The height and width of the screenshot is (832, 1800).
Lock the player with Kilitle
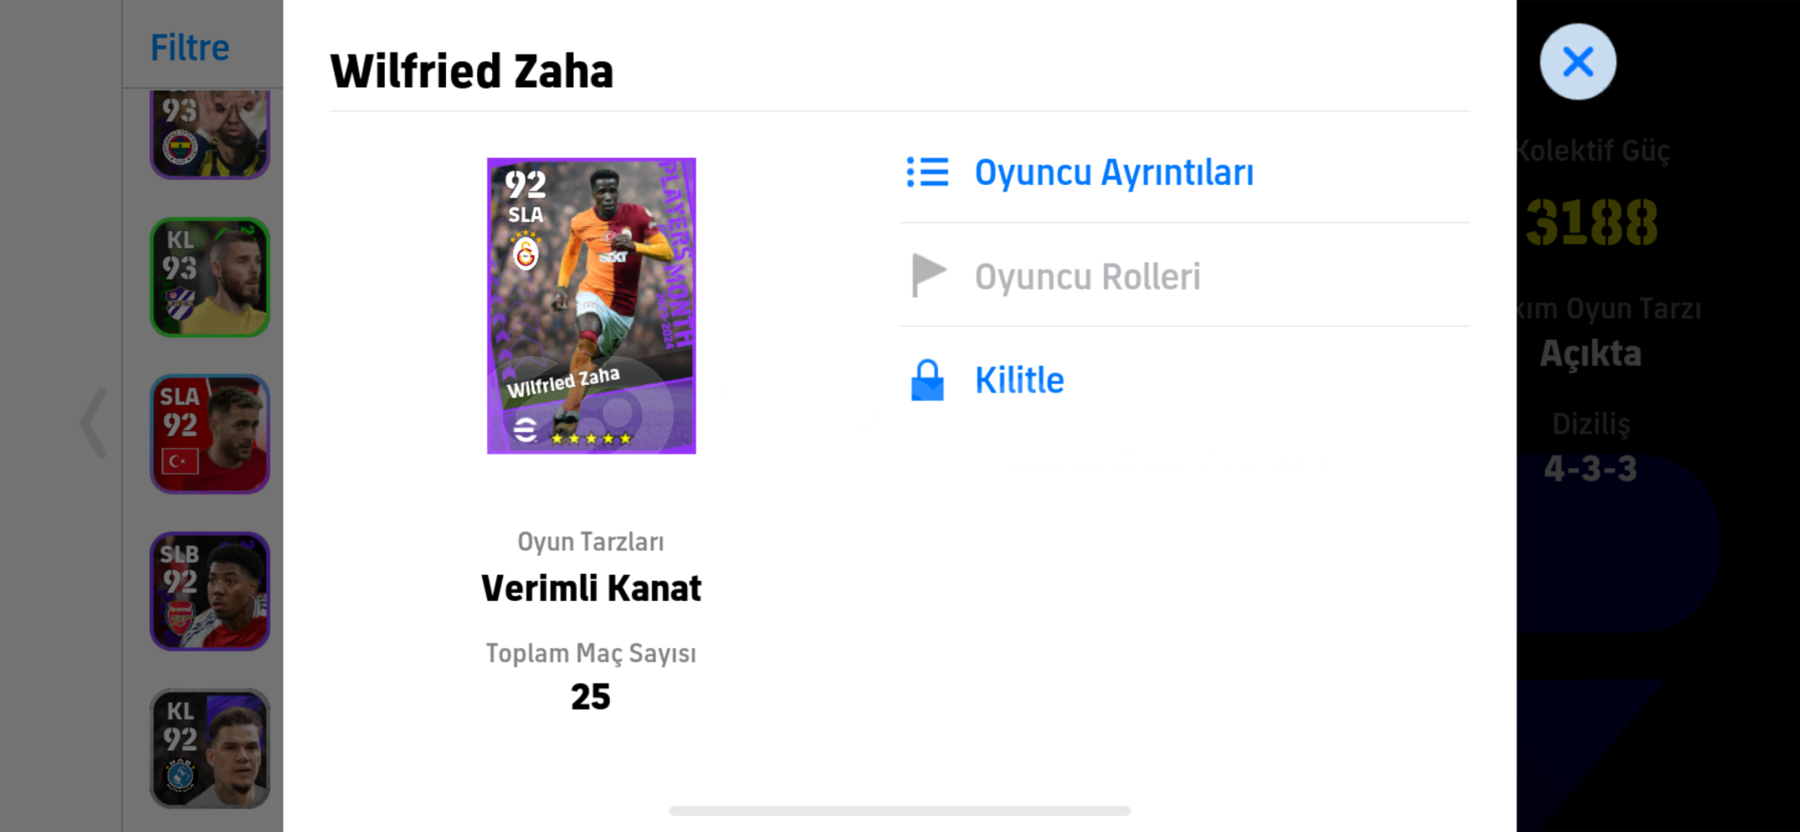[1019, 381]
